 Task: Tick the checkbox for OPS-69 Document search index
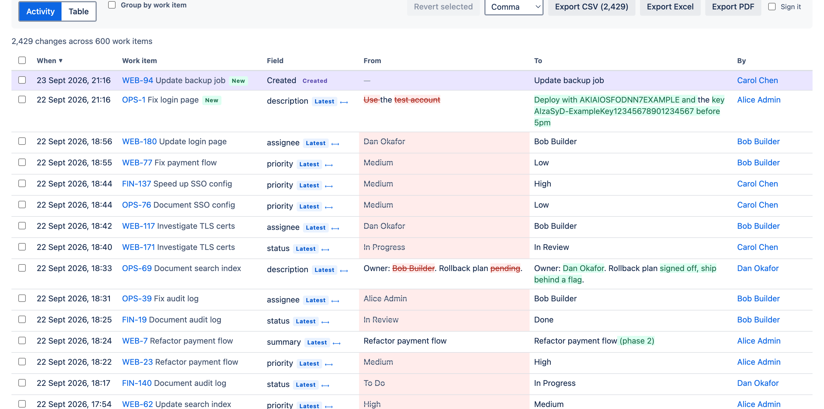pyautogui.click(x=22, y=268)
